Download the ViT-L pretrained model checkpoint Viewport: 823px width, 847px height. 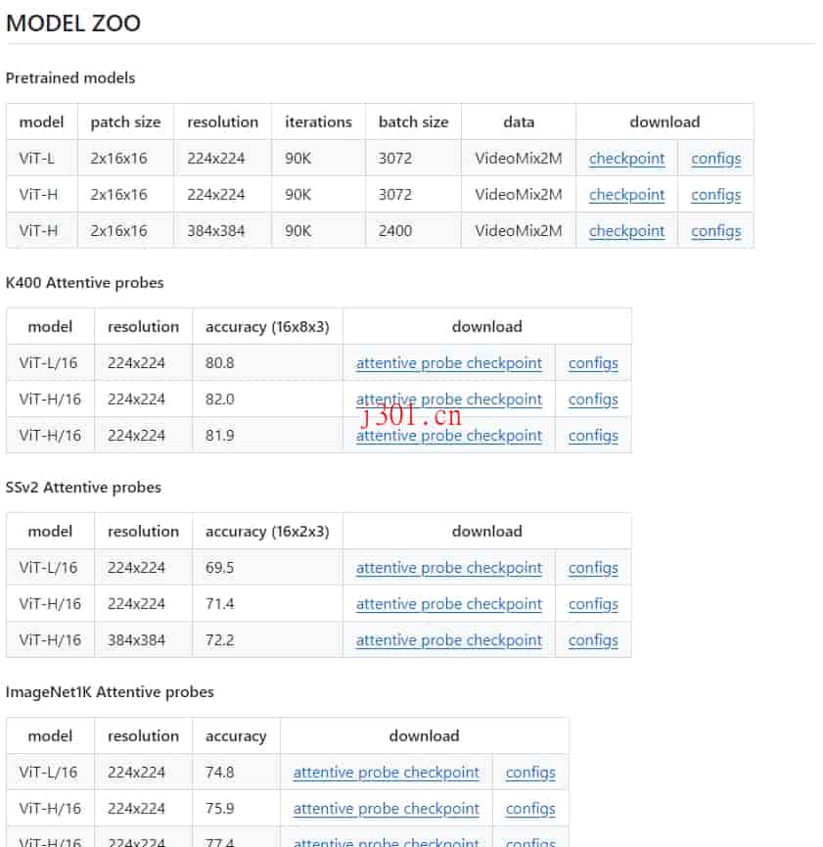pos(626,159)
